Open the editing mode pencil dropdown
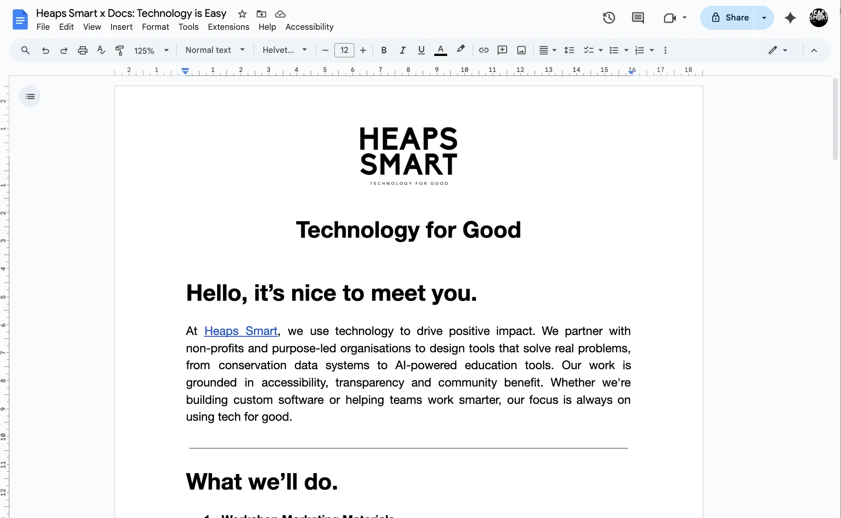 pos(778,50)
